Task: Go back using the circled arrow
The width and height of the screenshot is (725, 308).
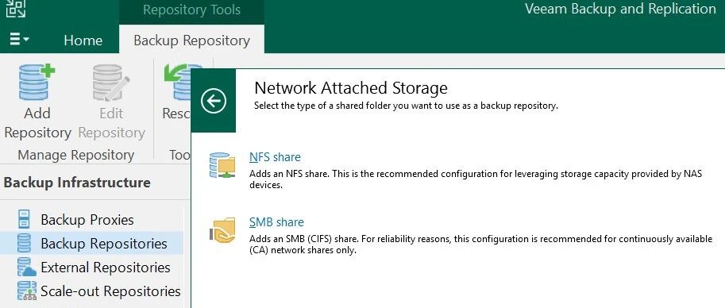Action: pyautogui.click(x=214, y=101)
